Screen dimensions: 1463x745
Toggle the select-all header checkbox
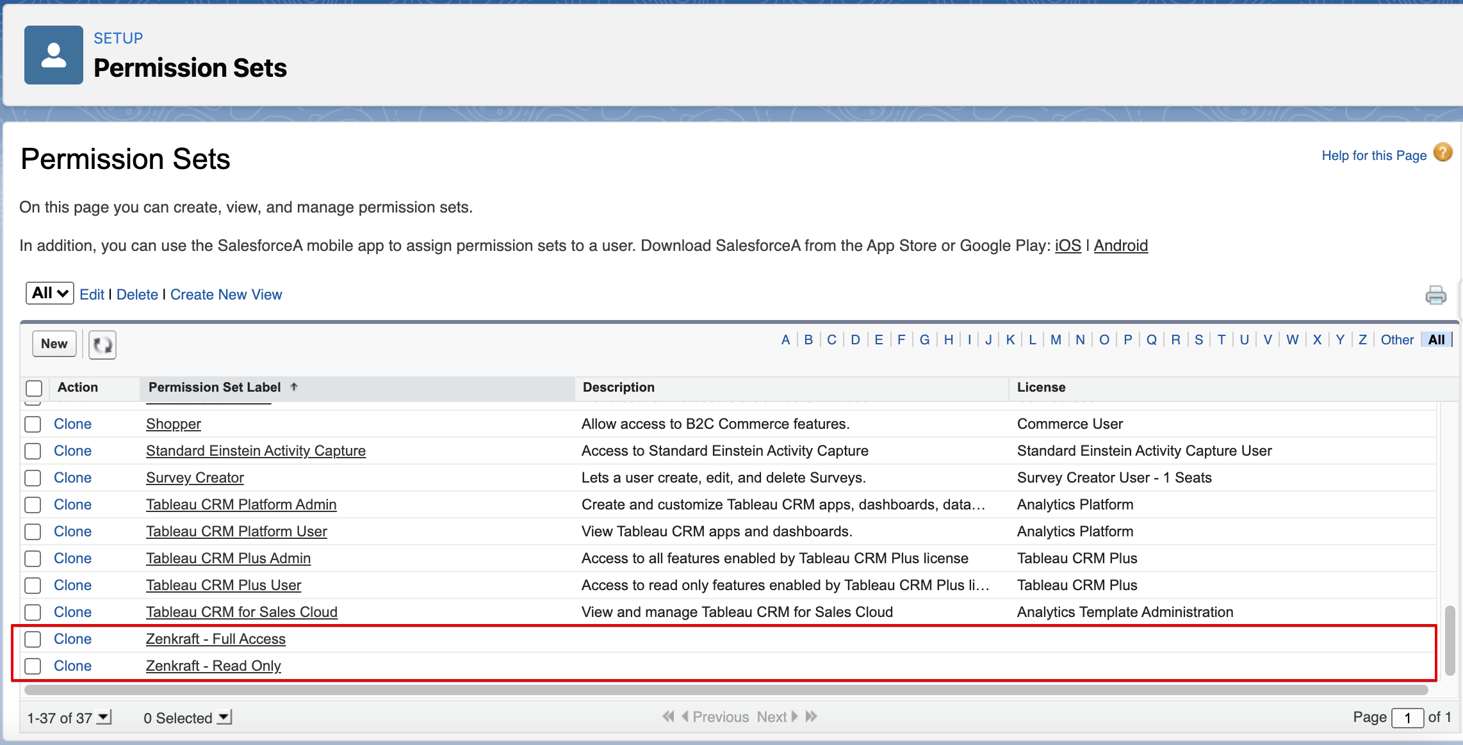point(34,388)
